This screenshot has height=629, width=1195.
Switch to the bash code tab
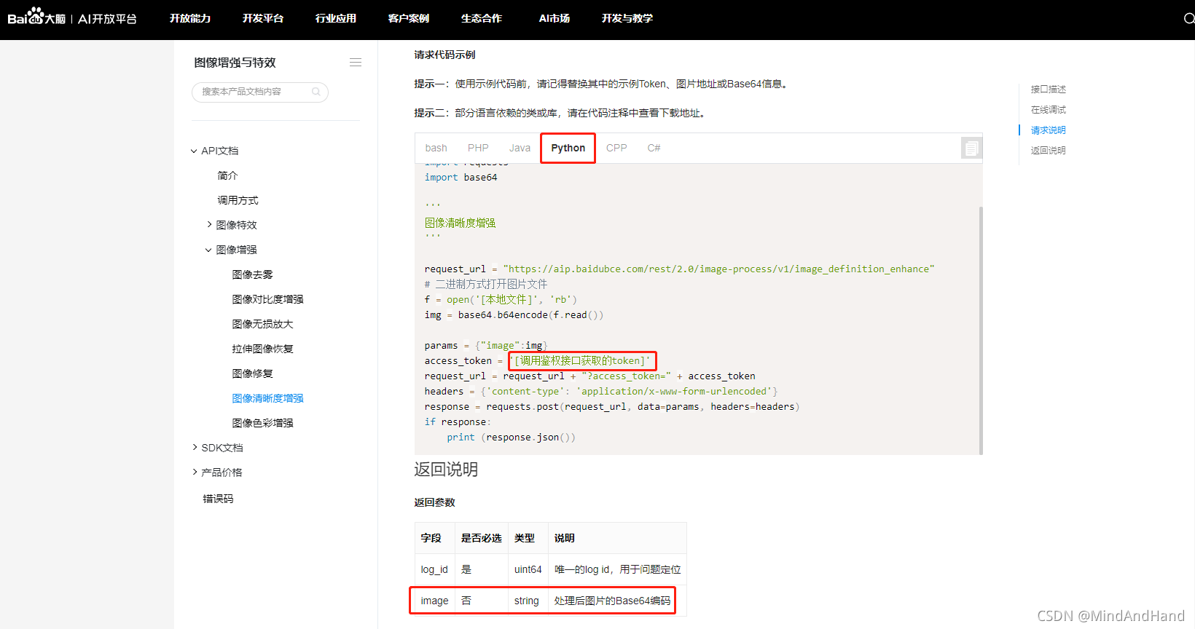tap(436, 148)
